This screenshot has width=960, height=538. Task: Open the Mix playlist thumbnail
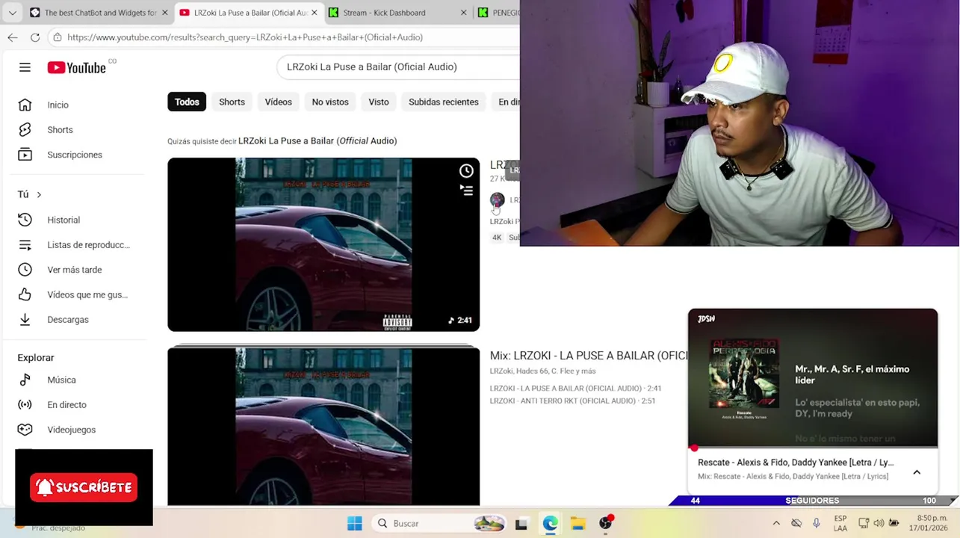click(x=323, y=426)
